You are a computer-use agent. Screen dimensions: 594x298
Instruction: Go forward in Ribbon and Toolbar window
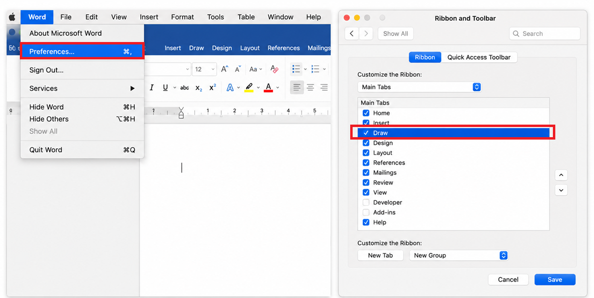(x=366, y=33)
